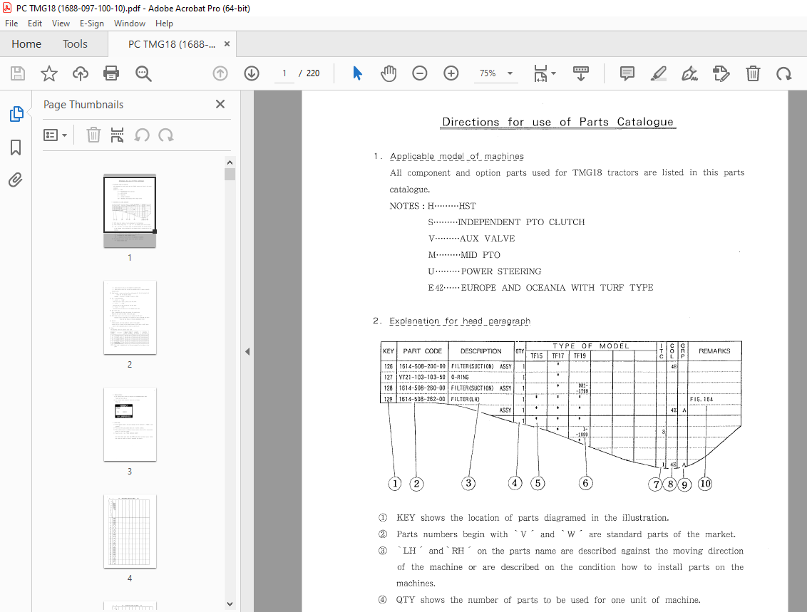The height and width of the screenshot is (612, 807).
Task: Open the View menu
Action: (61, 23)
